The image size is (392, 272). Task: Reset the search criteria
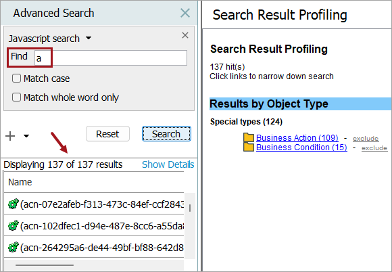pyautogui.click(x=107, y=134)
